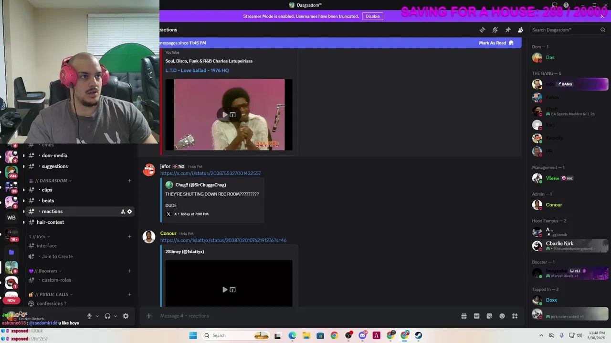The image size is (611, 343).
Task: Open the apps launcher icon
Action: [x=515, y=316]
